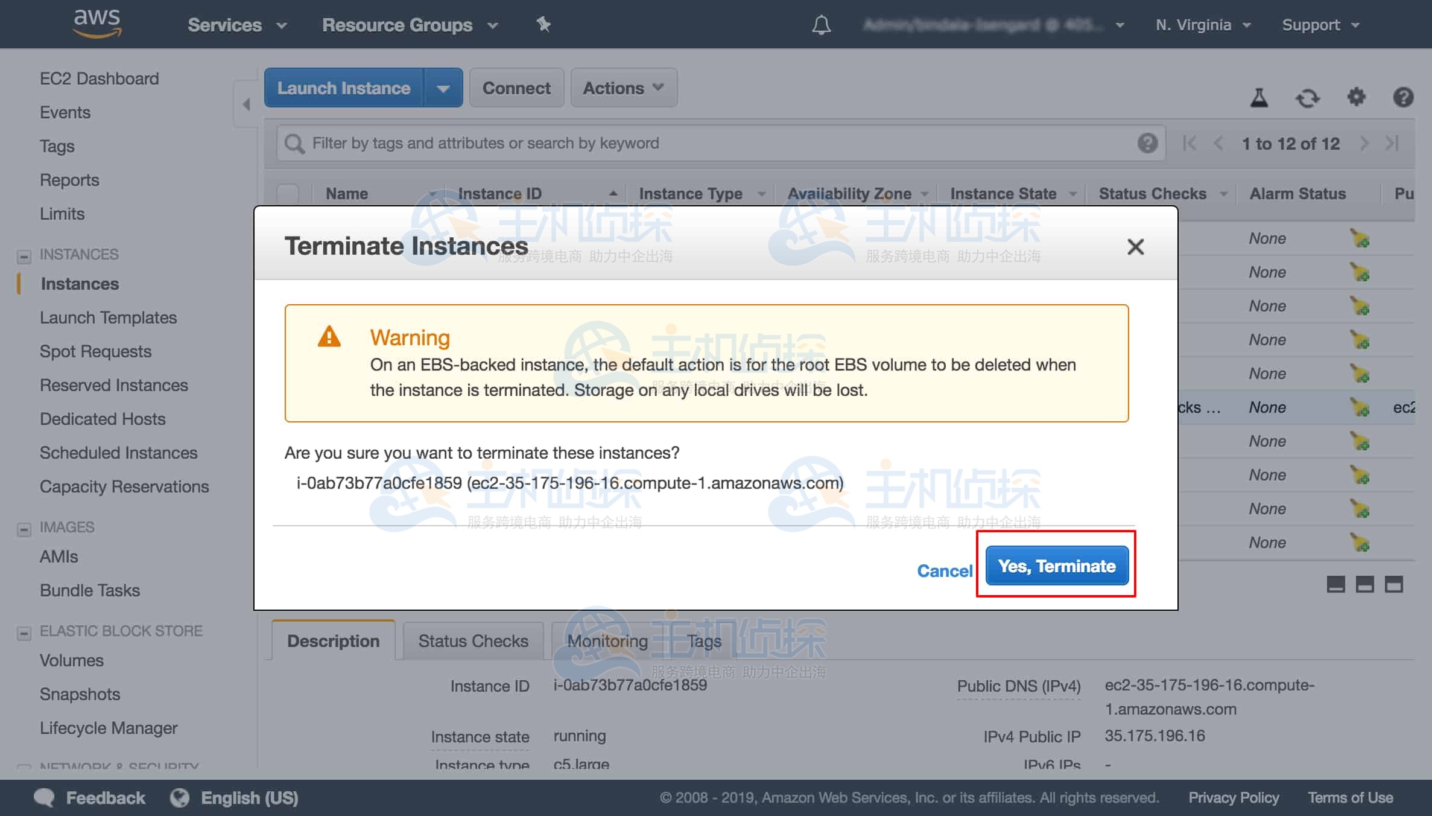Image resolution: width=1432 pixels, height=816 pixels.
Task: Collapse the INSTANCES sidebar section
Action: pos(24,257)
